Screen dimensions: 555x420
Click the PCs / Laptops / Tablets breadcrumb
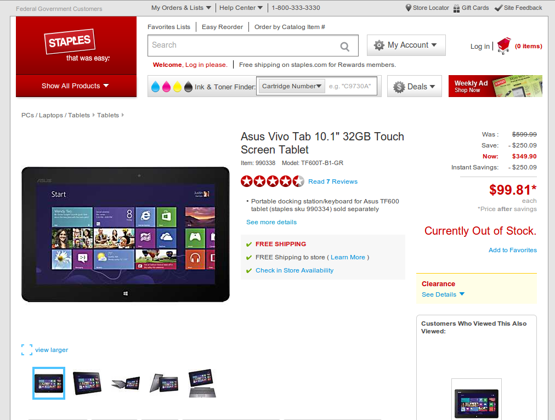click(55, 115)
